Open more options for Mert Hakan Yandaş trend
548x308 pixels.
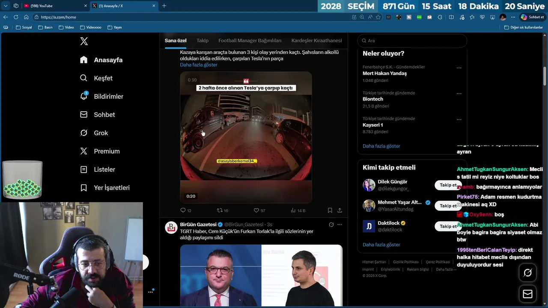tap(459, 68)
